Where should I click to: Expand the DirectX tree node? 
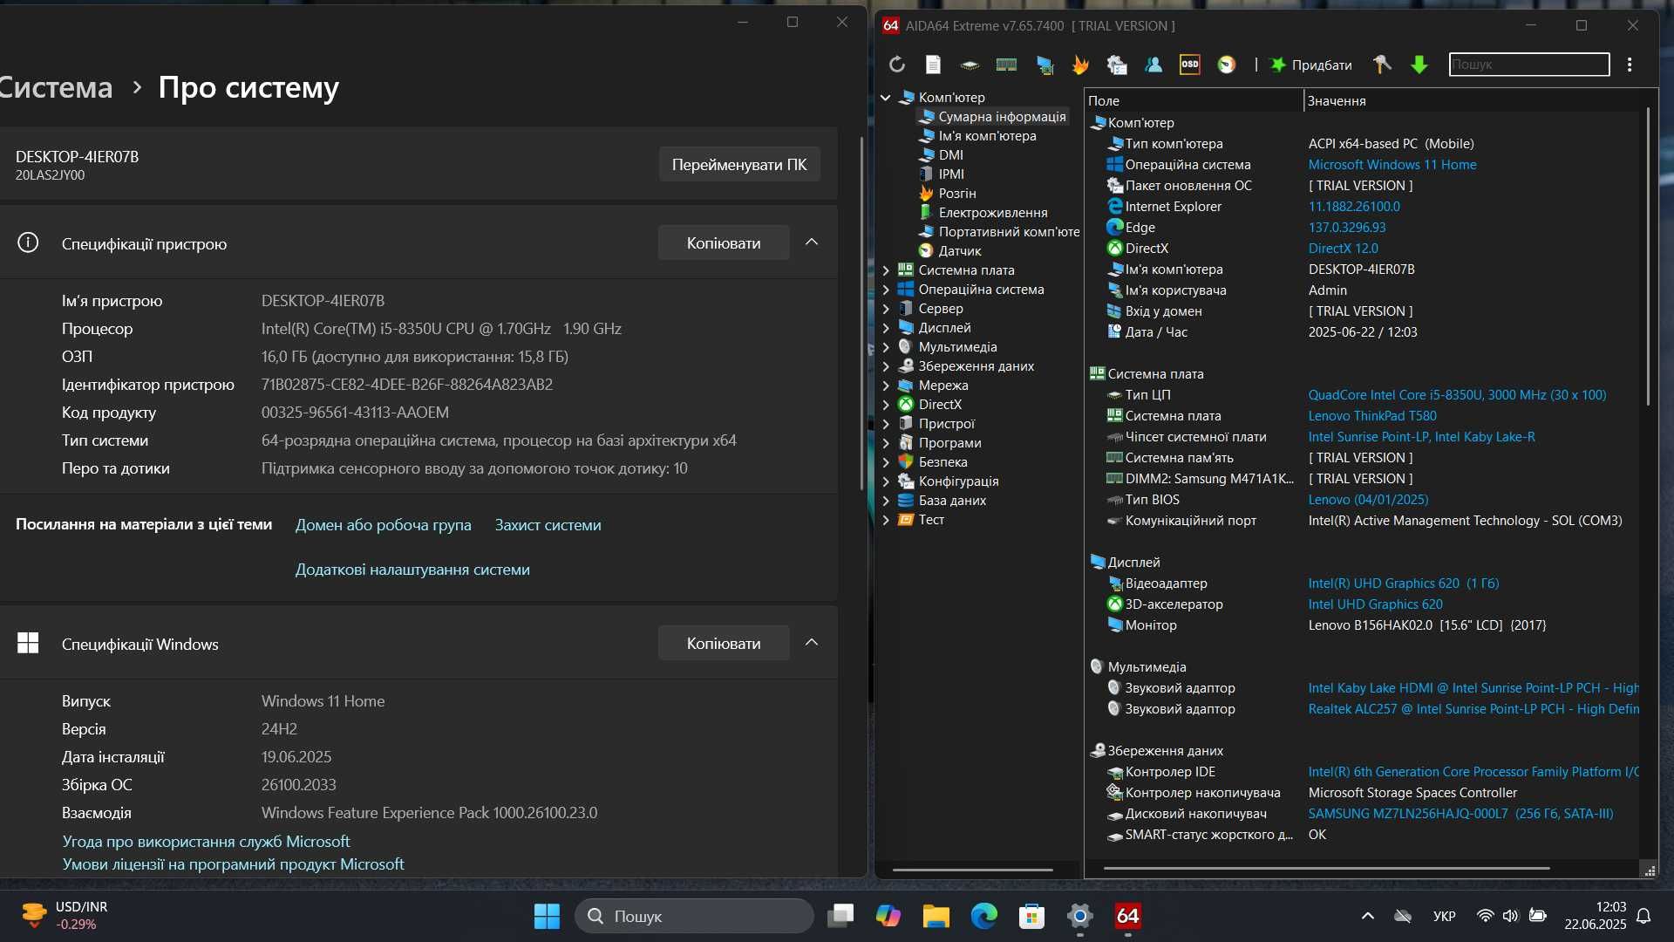[x=886, y=405]
